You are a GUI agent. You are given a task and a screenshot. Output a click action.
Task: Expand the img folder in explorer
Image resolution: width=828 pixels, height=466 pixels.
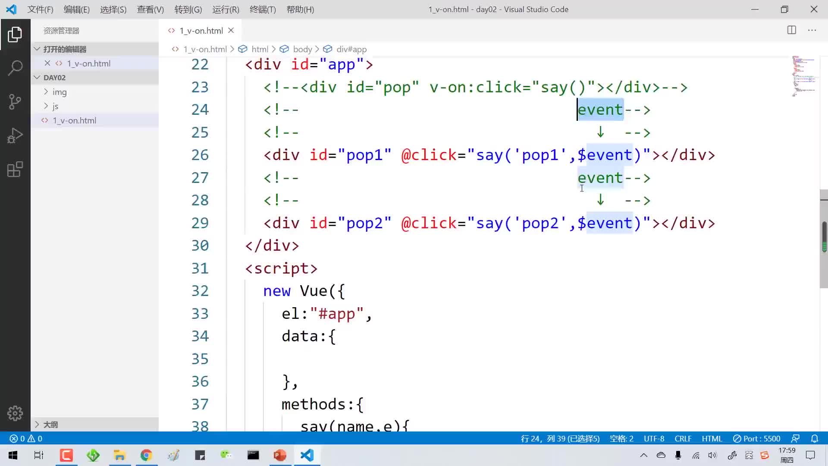(x=59, y=91)
